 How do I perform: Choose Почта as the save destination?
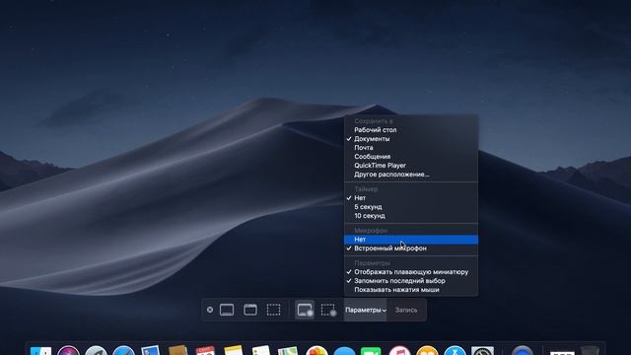tap(411, 148)
